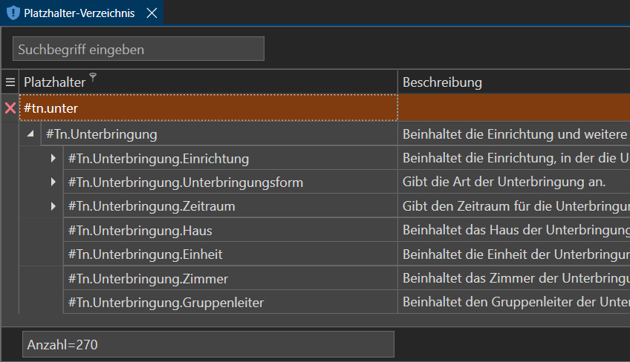Collapse the #Tn.Unterbringung node
Viewport: 630px width, 362px height.
click(31, 134)
